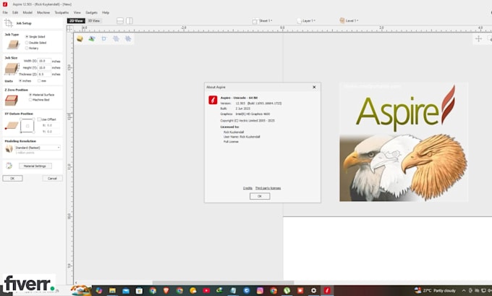Click the Material Settings button

pos(35,166)
